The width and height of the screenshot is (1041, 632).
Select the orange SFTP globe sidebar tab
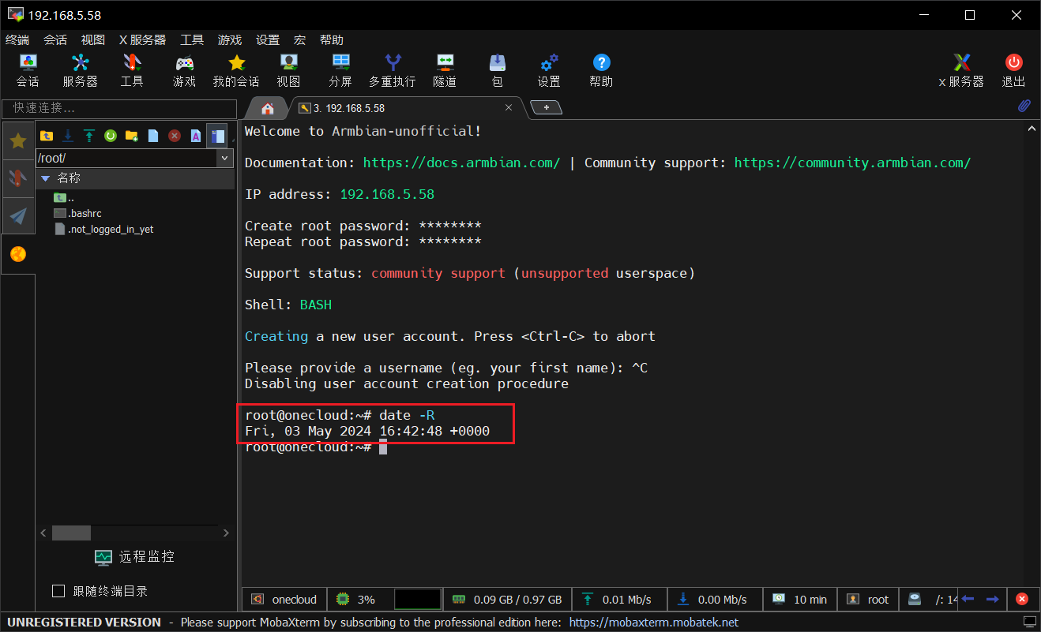coord(18,254)
